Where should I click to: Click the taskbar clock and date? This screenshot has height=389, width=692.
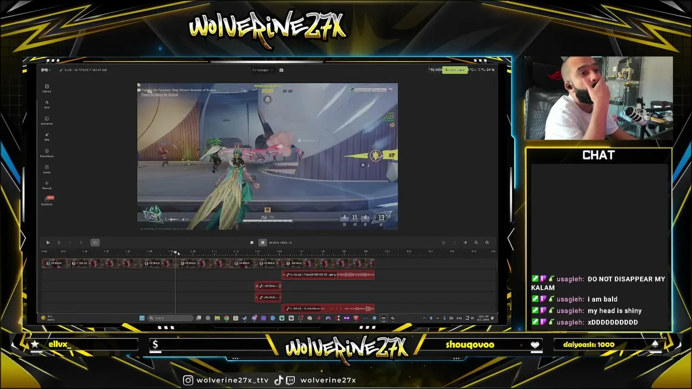click(x=483, y=318)
